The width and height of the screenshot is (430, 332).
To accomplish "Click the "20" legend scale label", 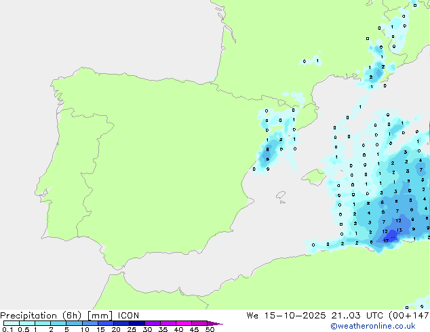I will [x=116, y=329].
